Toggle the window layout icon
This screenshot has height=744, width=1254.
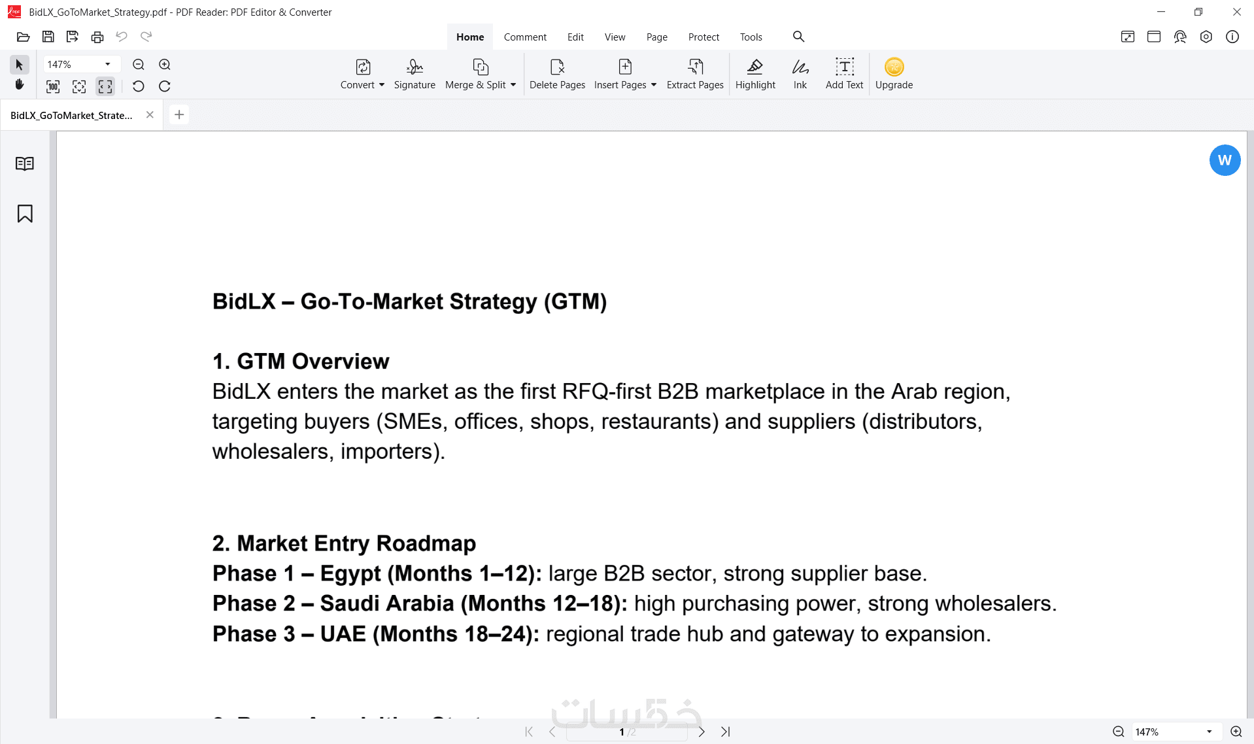click(x=1153, y=37)
